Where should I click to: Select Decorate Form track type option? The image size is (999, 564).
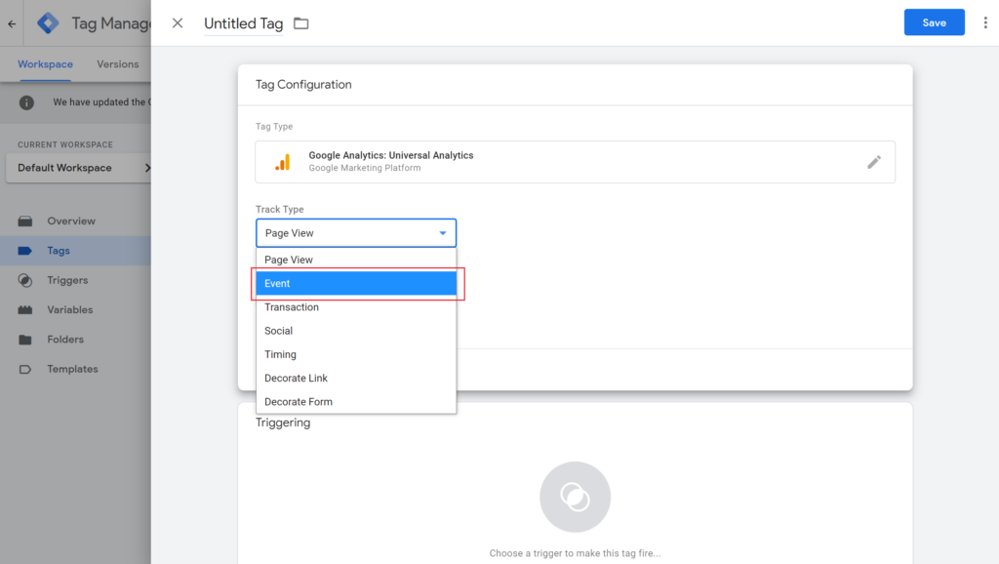(x=356, y=401)
